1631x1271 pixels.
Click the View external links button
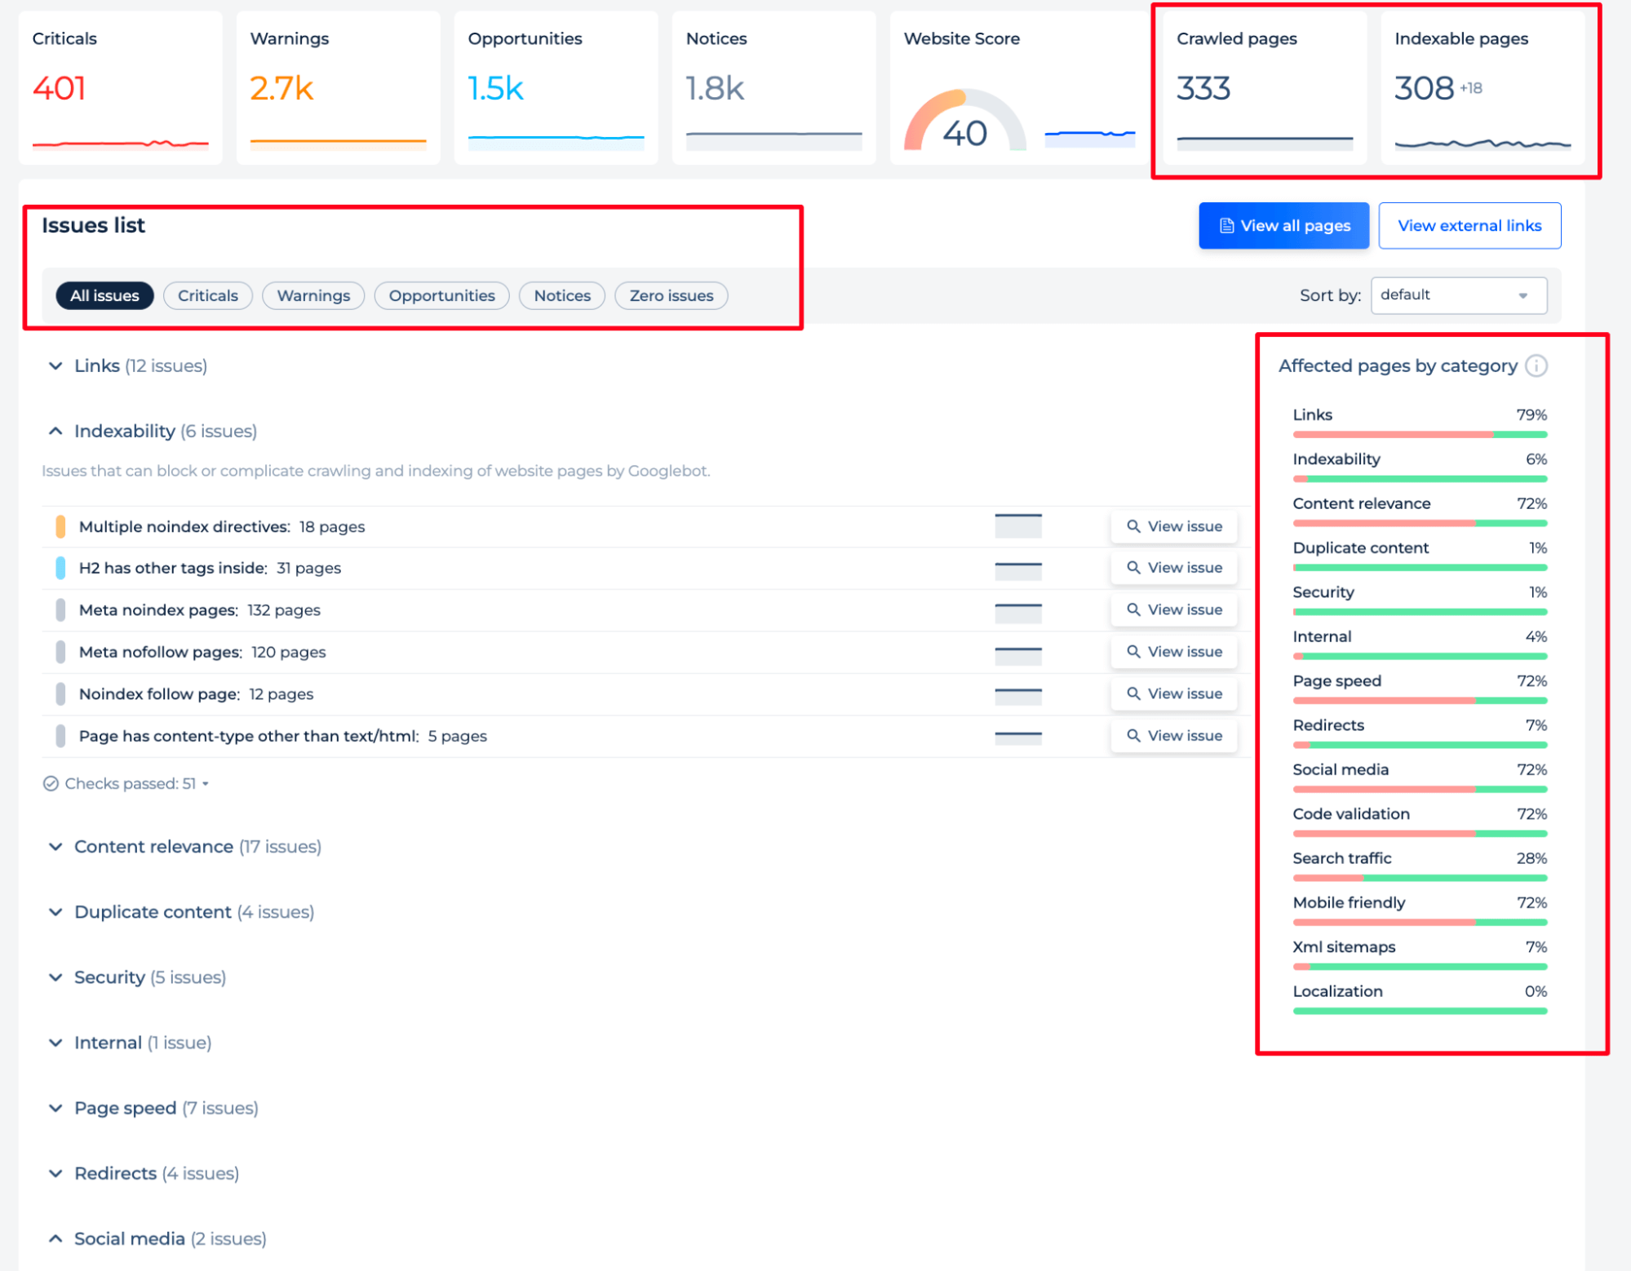[x=1468, y=225]
